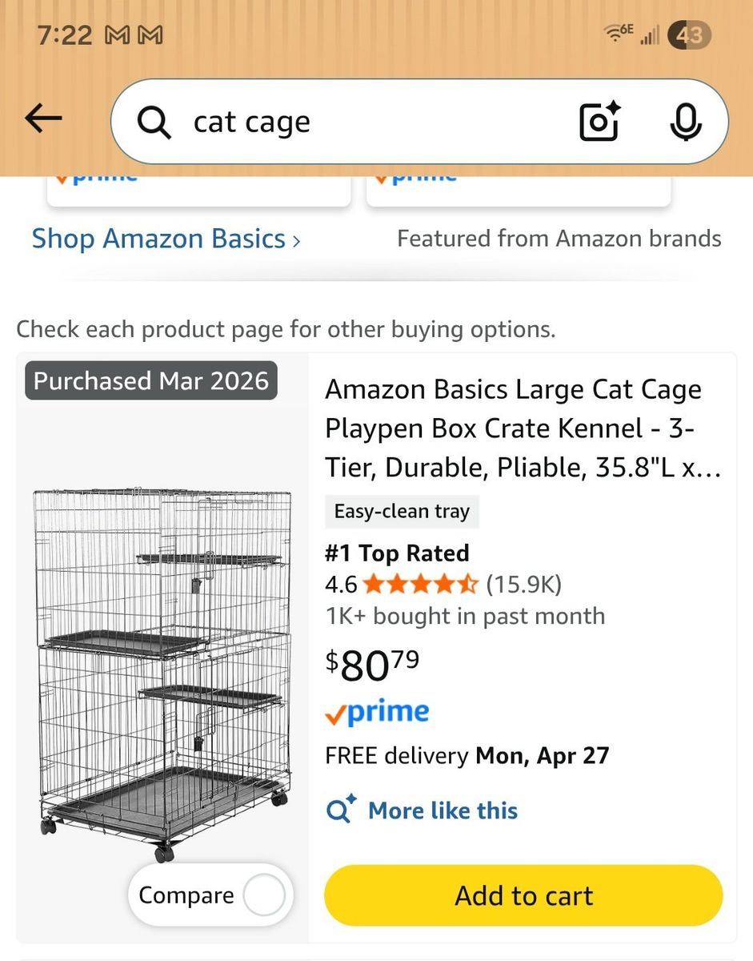This screenshot has width=753, height=961.
Task: Tap the microphone voice search icon
Action: (685, 122)
